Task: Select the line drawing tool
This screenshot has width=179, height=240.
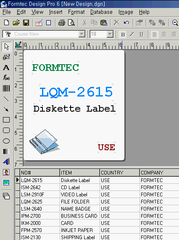Action: tap(6, 99)
